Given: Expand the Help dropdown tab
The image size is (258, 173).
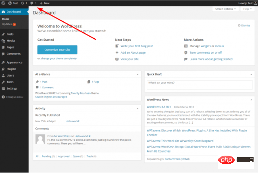Looking at the screenshot, I should point(247,9).
